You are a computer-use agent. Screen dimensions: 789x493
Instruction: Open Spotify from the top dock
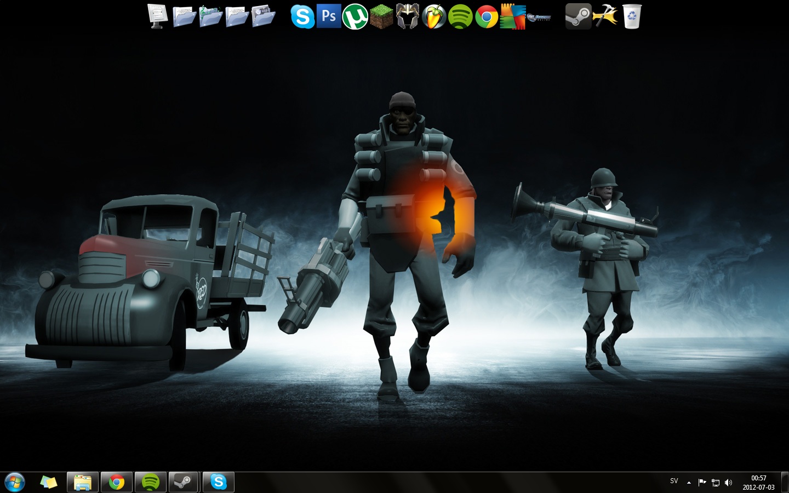[x=460, y=16]
